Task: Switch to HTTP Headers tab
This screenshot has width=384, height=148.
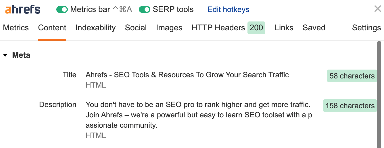Action: click(x=218, y=28)
